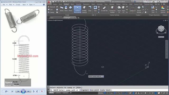This screenshot has width=169, height=95.
Task: Open the Express Tools ribbon tab
Action: pyautogui.click(x=138, y=4)
